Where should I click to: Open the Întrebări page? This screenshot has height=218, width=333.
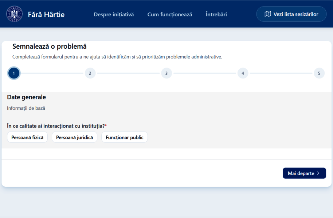tap(216, 15)
